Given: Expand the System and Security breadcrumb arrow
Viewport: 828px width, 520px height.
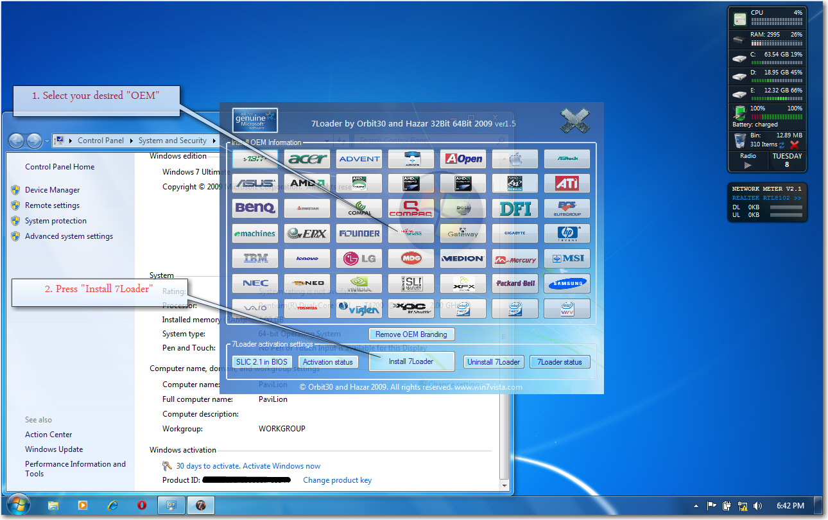Looking at the screenshot, I should [x=214, y=141].
